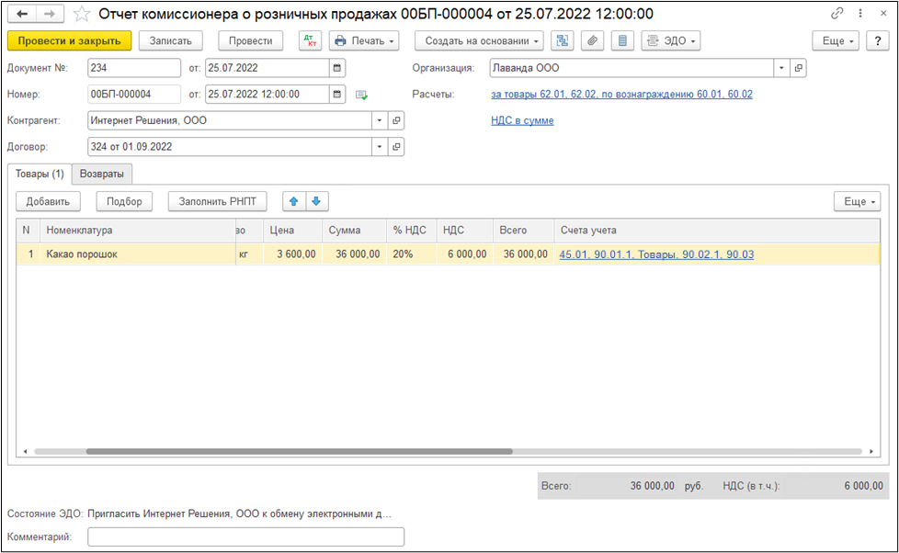Viewport: 899px width, 553px height.
Task: Open the table's Еще menu
Action: 857,201
